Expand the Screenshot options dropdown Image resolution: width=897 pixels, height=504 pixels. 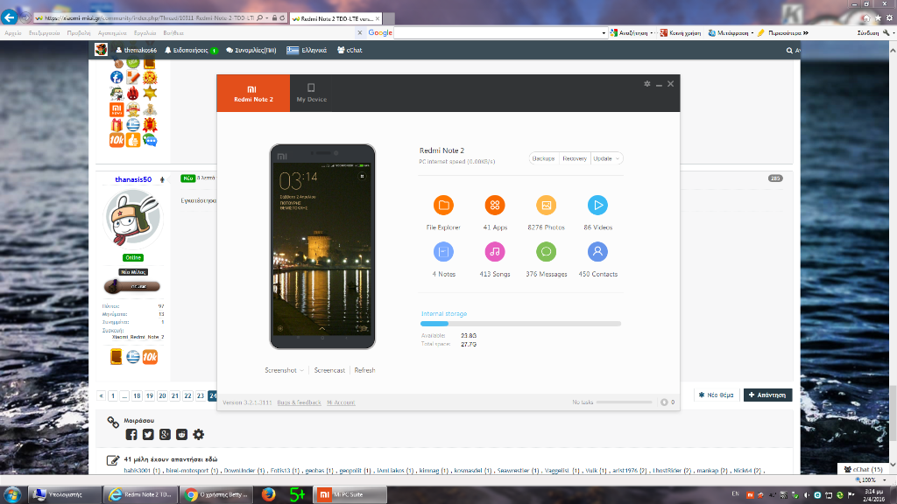point(302,370)
